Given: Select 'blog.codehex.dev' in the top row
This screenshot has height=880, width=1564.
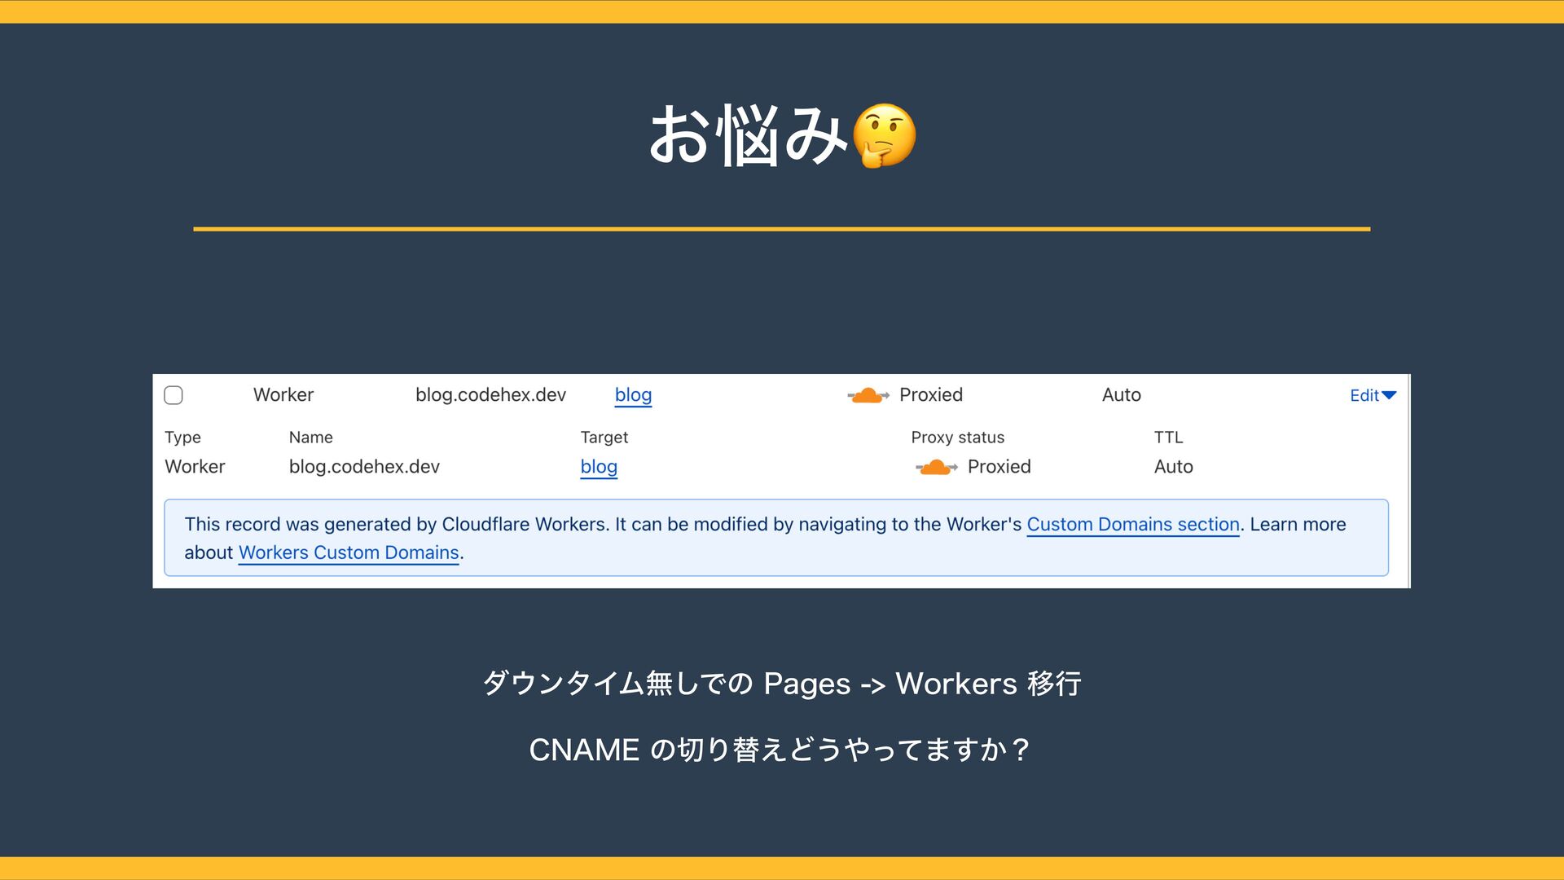Looking at the screenshot, I should [x=490, y=395].
